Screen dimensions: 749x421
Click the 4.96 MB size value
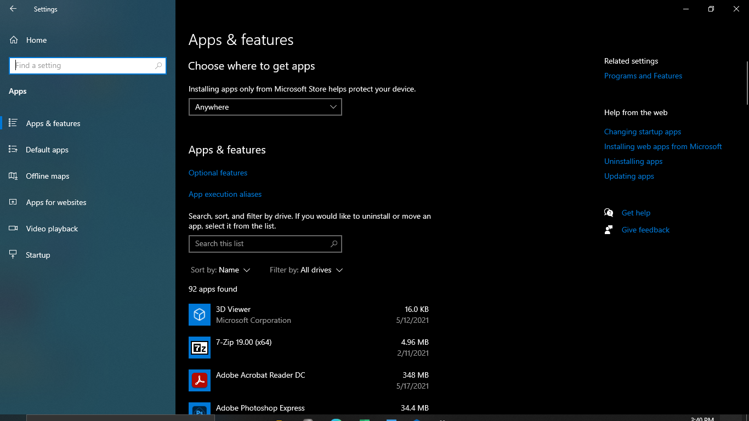(x=415, y=342)
